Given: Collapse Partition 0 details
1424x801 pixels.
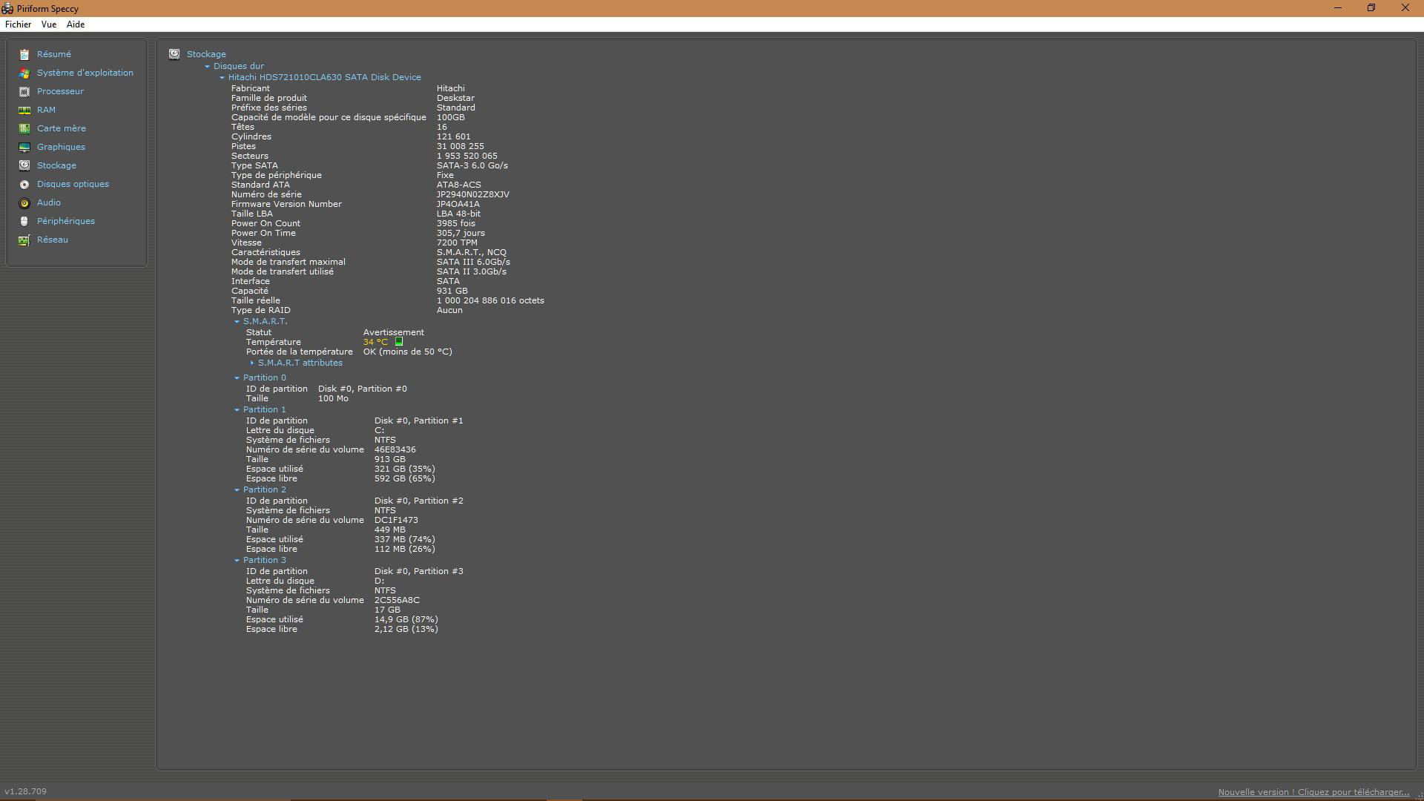Looking at the screenshot, I should pyautogui.click(x=237, y=378).
